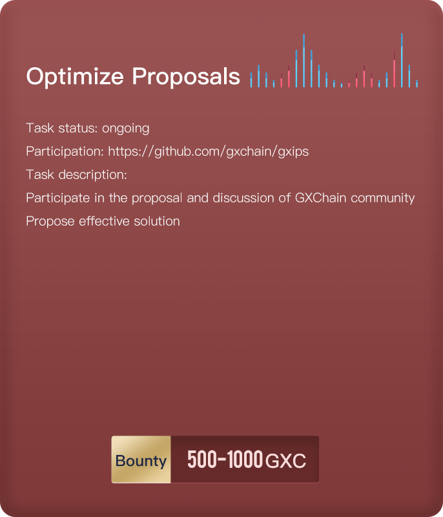The width and height of the screenshot is (443, 517).
Task: Click the tallest blue bar near the chart's right end
Action: tap(402, 60)
